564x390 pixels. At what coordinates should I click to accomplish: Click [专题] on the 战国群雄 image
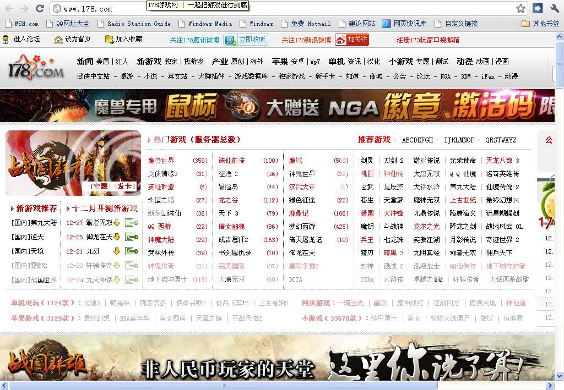[x=101, y=186]
